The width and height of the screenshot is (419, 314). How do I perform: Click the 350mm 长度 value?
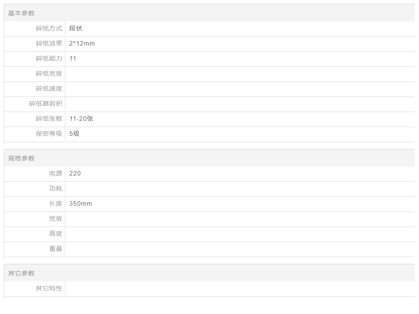coord(80,204)
